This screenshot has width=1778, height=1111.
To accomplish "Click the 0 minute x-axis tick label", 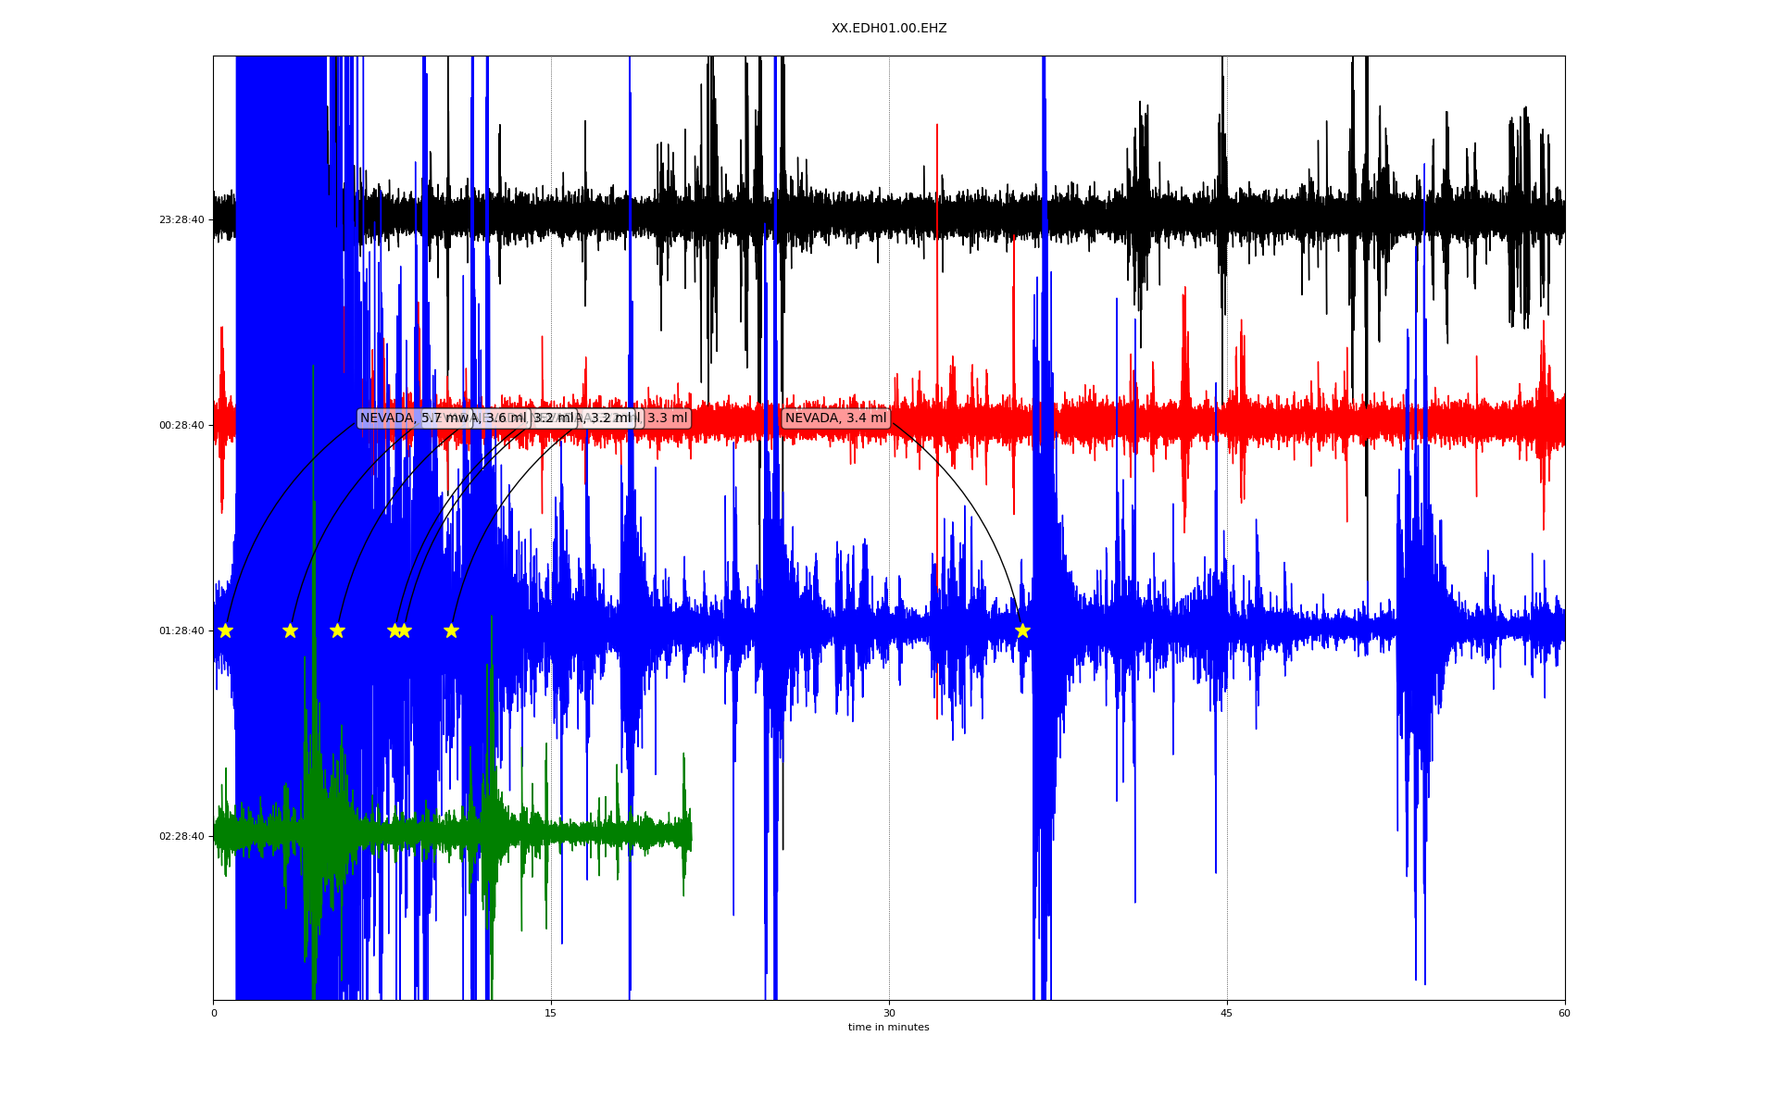I will pos(214,1013).
